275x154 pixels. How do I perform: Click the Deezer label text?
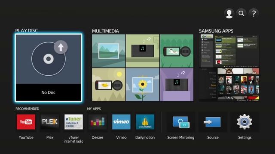[x=98, y=137]
